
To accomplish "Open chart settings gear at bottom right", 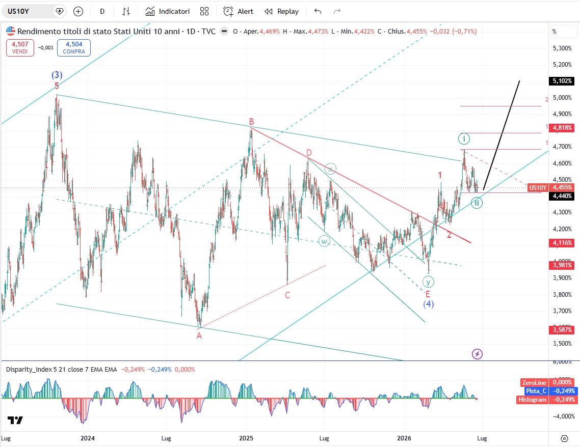I will point(564,438).
